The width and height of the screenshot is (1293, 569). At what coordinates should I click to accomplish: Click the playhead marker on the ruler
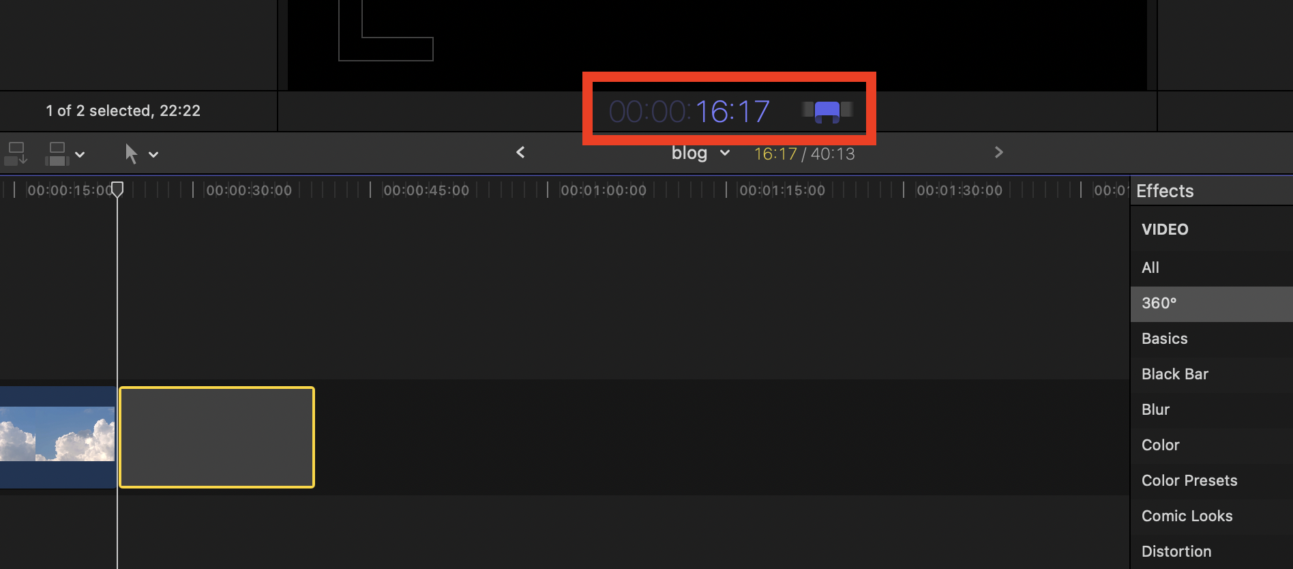click(117, 189)
